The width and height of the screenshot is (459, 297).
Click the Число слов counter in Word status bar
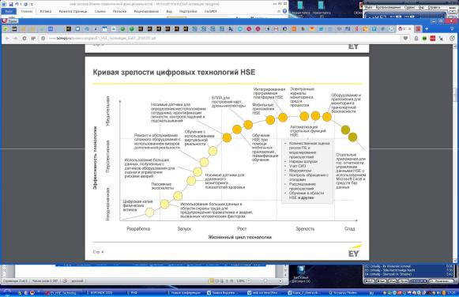pyautogui.click(x=45, y=281)
